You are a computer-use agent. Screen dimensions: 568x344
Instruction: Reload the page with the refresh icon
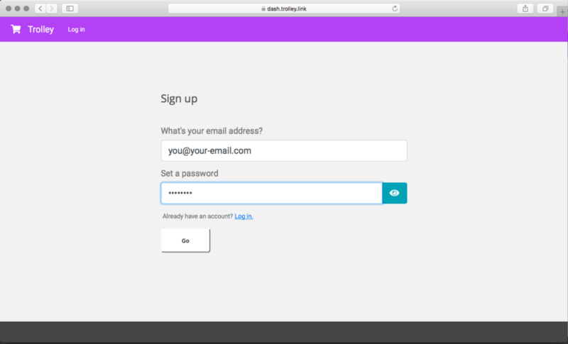click(395, 9)
